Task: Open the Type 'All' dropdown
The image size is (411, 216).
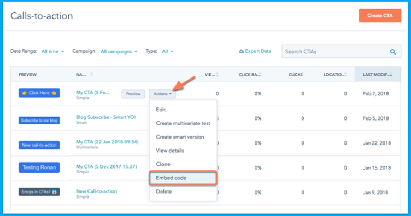Action: point(167,51)
